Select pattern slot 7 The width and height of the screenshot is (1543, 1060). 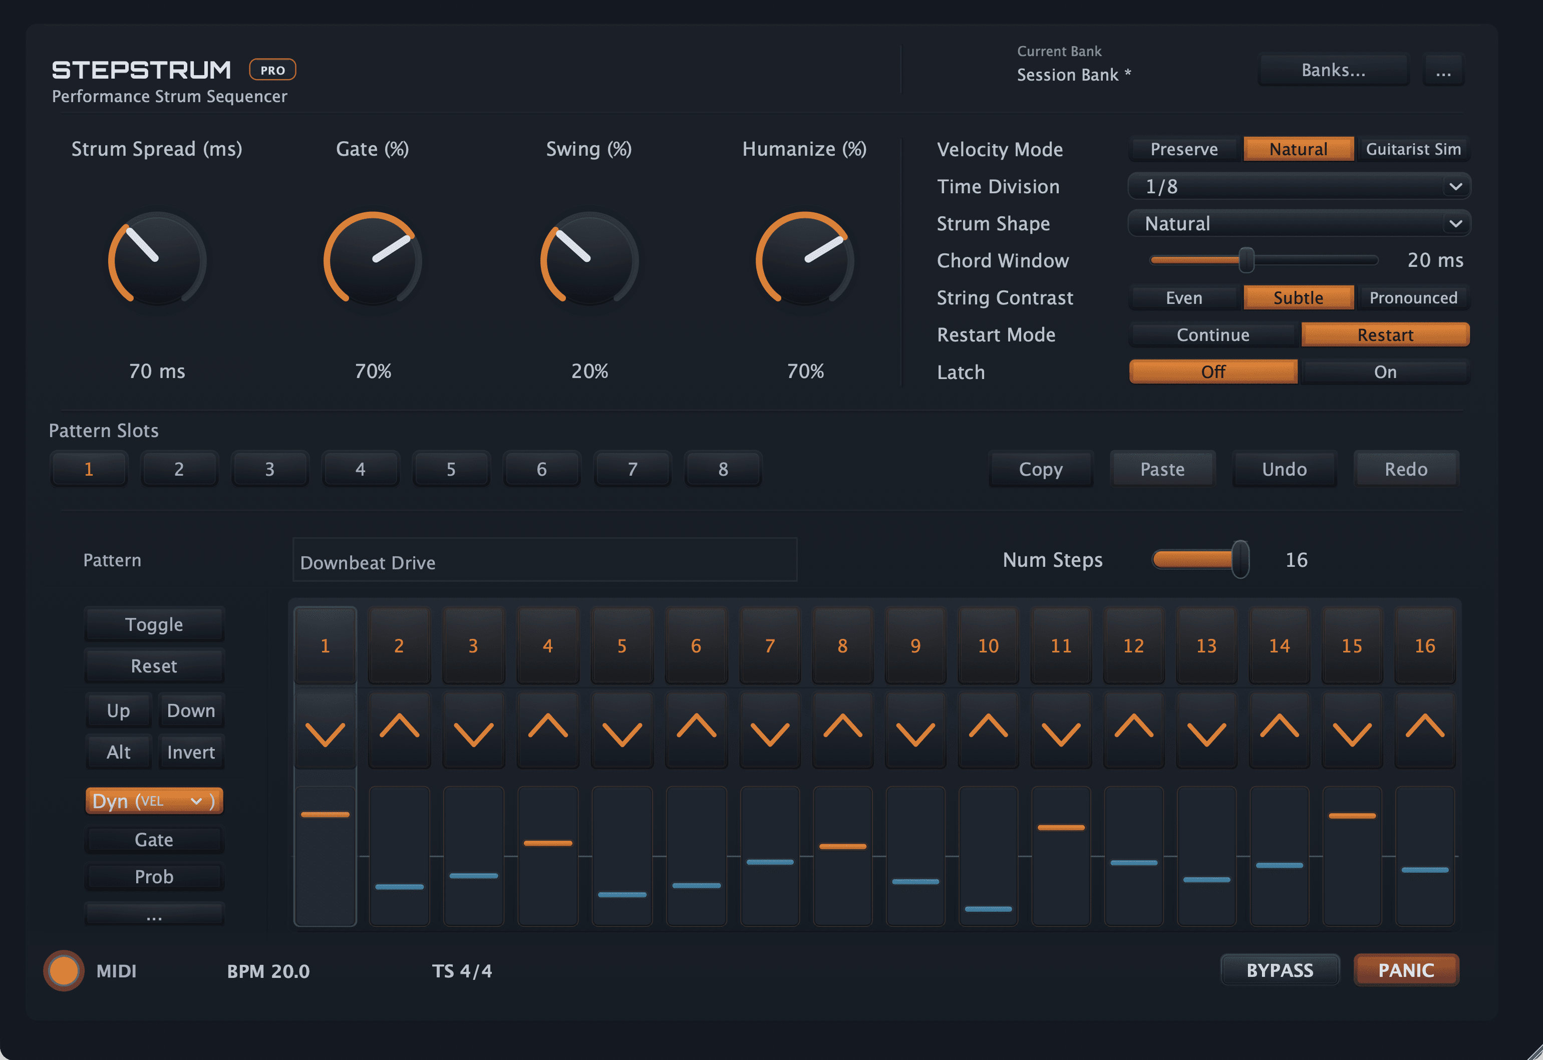click(633, 469)
